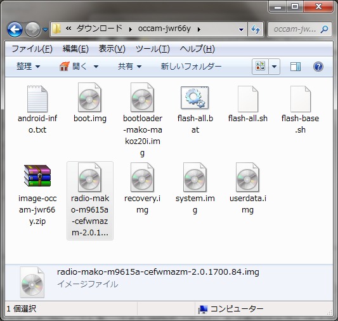Open the recent pages dropdown arrow
338x321 pixels.
click(45, 29)
